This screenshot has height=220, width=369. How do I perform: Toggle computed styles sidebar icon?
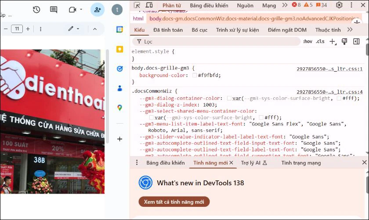coord(356,41)
